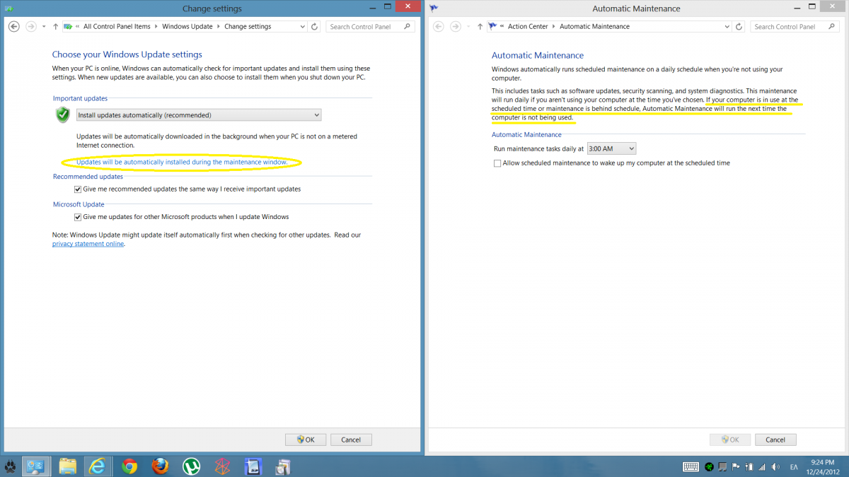Click the EΛ language indicator
Image resolution: width=849 pixels, height=477 pixels.
coord(793,466)
